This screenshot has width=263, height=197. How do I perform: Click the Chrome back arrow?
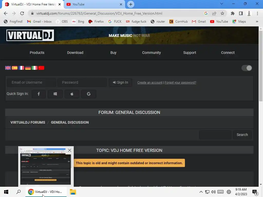click(x=6, y=13)
